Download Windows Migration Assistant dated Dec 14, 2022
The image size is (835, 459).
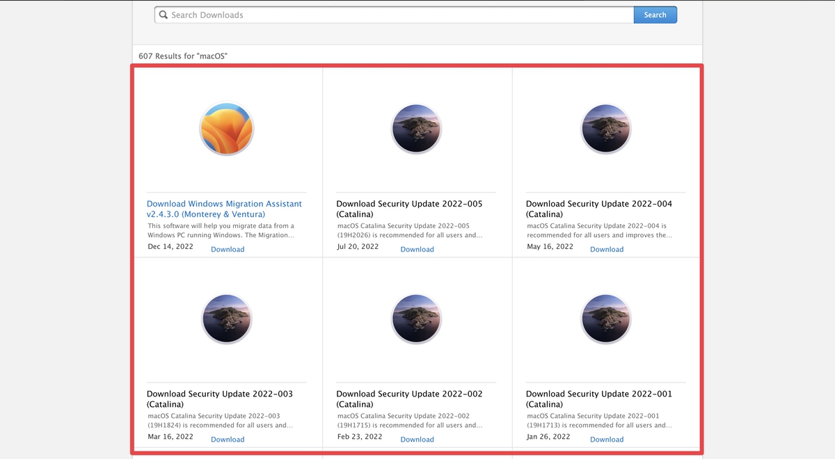coord(228,250)
